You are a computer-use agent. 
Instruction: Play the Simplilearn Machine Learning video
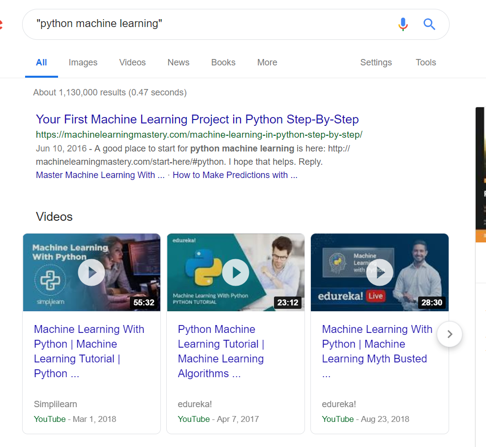click(x=91, y=272)
